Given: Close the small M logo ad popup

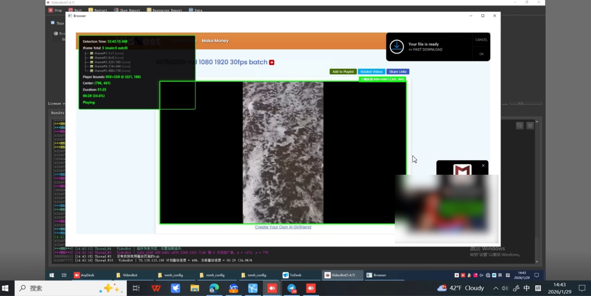Looking at the screenshot, I should click(483, 166).
